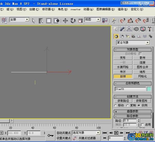The height and width of the screenshot is (142, 155).
Task: Enable the 启用 snap checkbox
Action: click(x=142, y=125)
